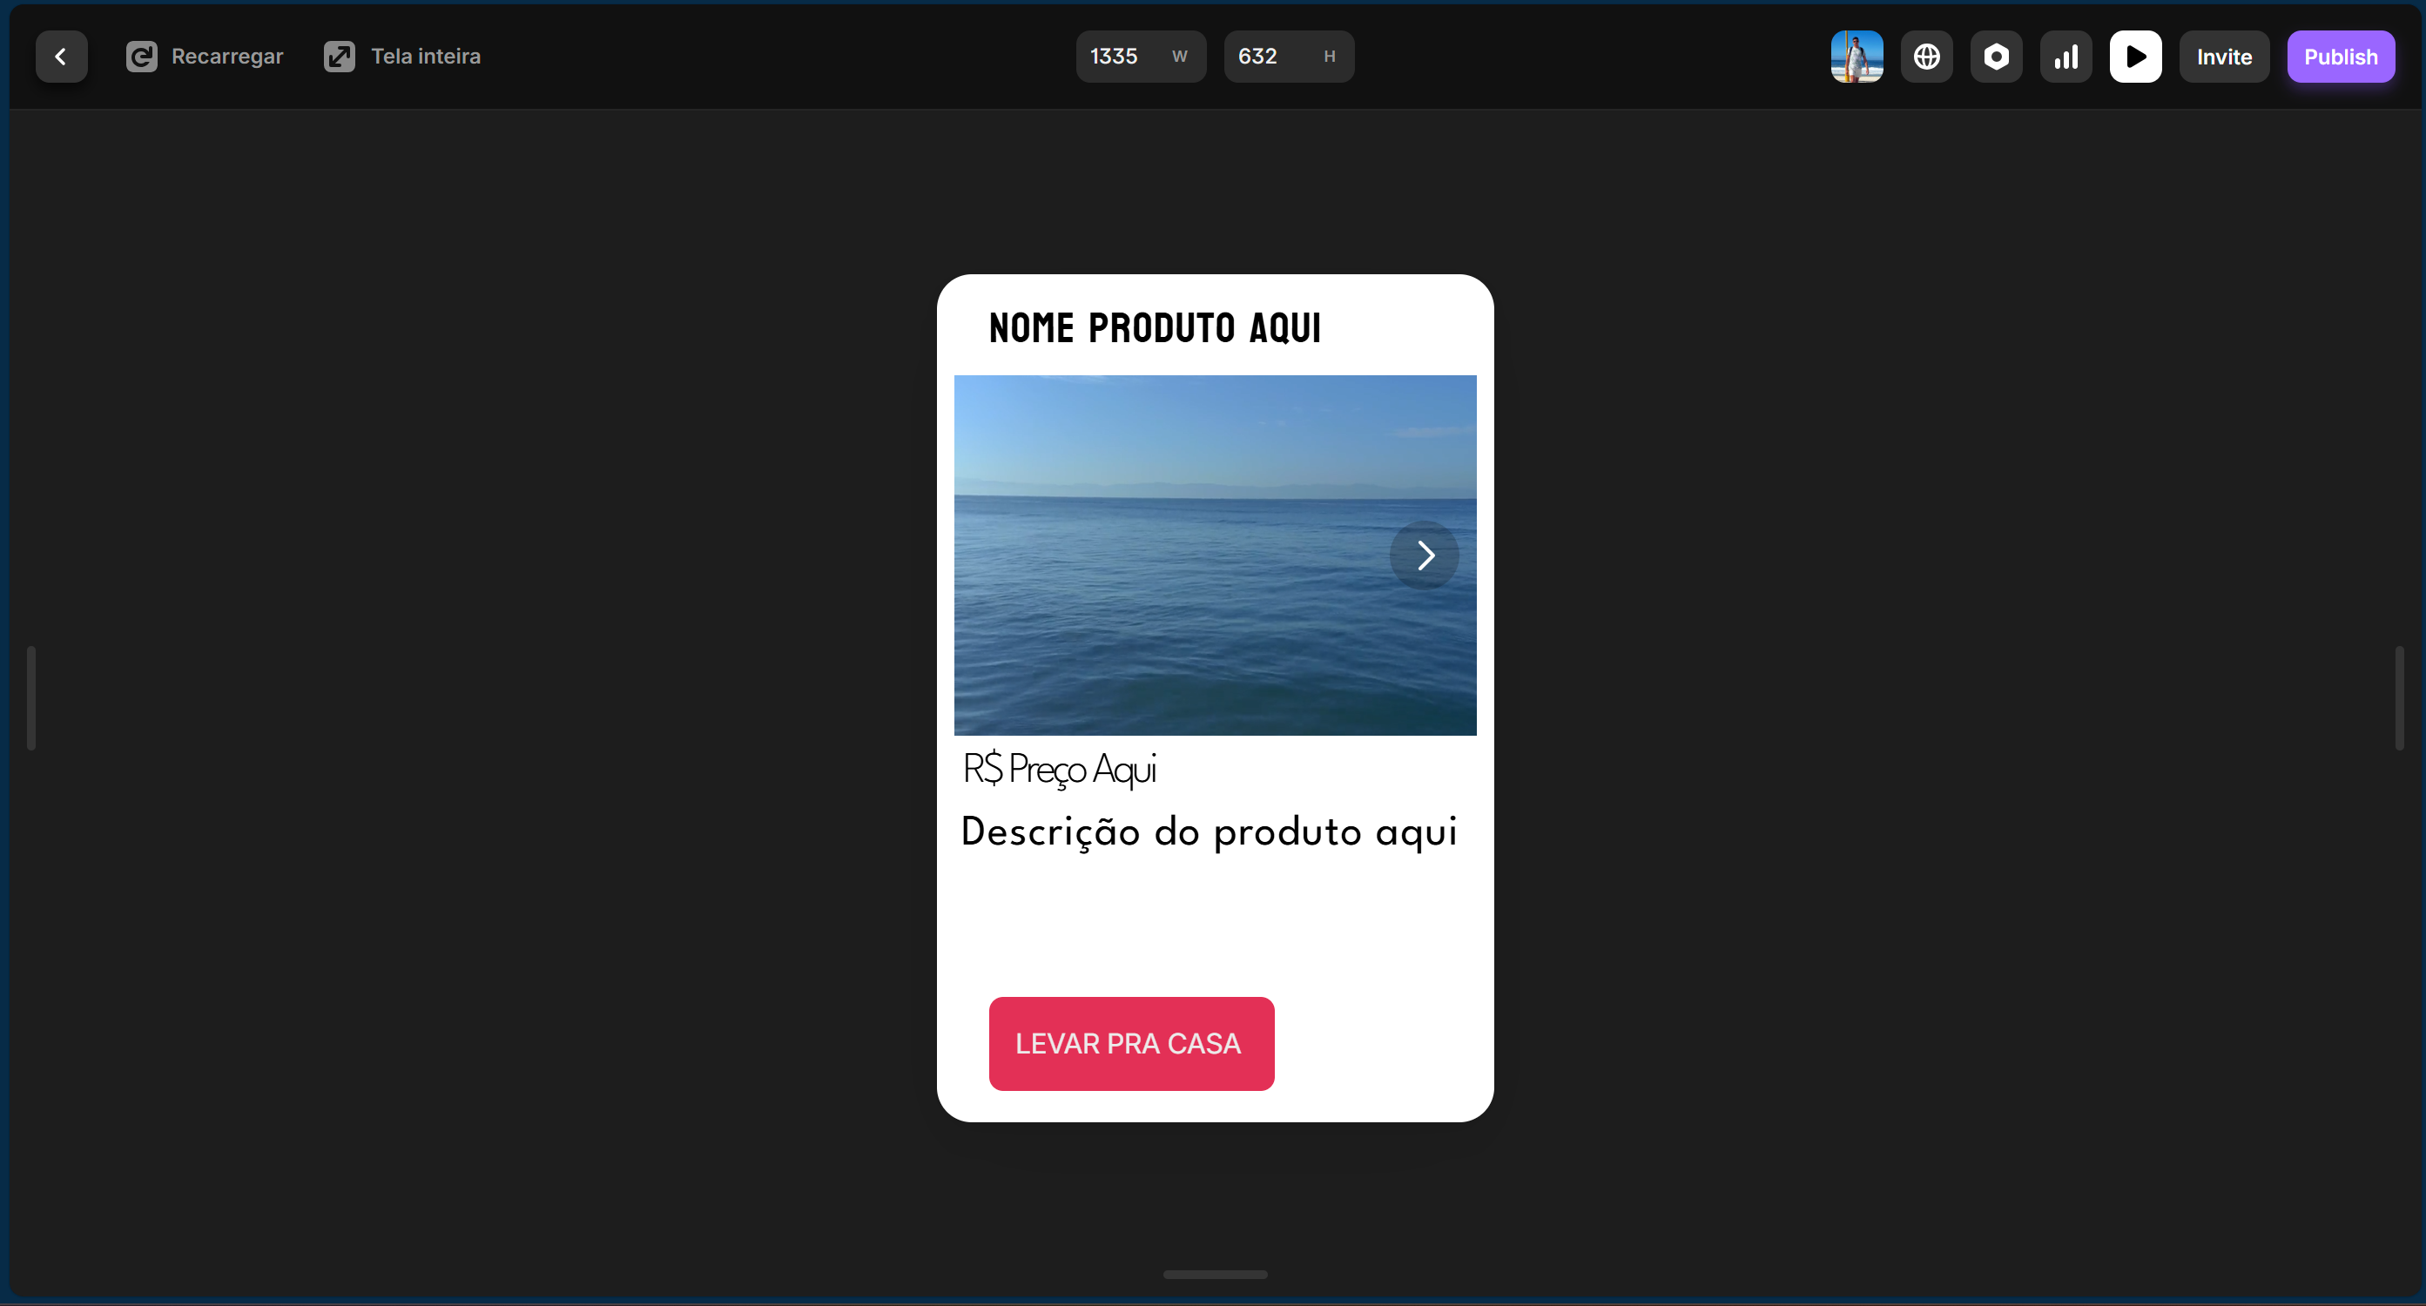Screen dimensions: 2426x1306
Task: Click the next image arrow on carousel
Action: (1423, 555)
